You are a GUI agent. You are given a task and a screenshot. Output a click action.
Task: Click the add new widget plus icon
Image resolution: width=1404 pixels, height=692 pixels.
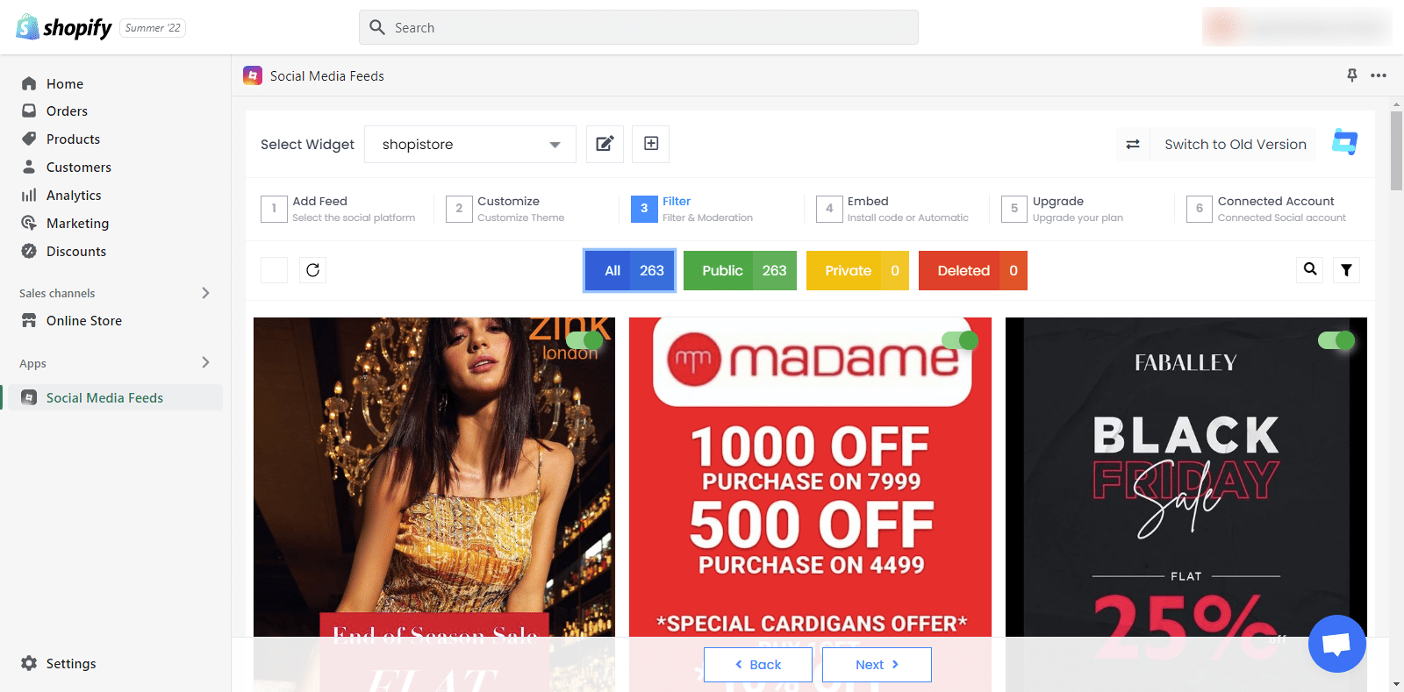(651, 144)
